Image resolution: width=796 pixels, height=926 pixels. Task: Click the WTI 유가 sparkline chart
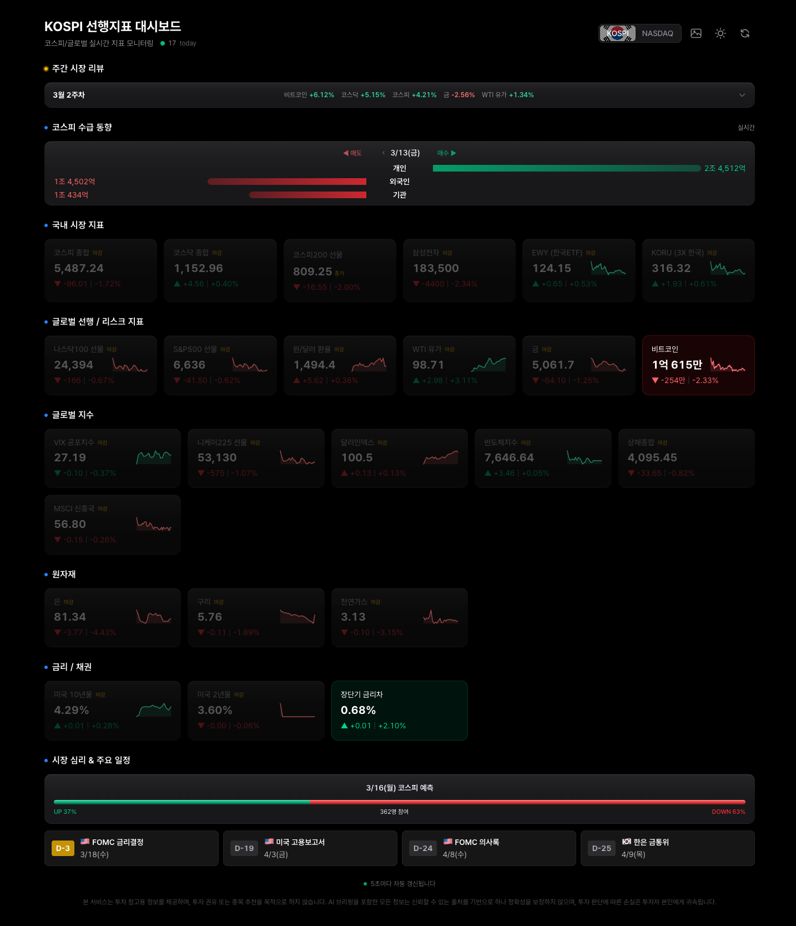point(488,365)
